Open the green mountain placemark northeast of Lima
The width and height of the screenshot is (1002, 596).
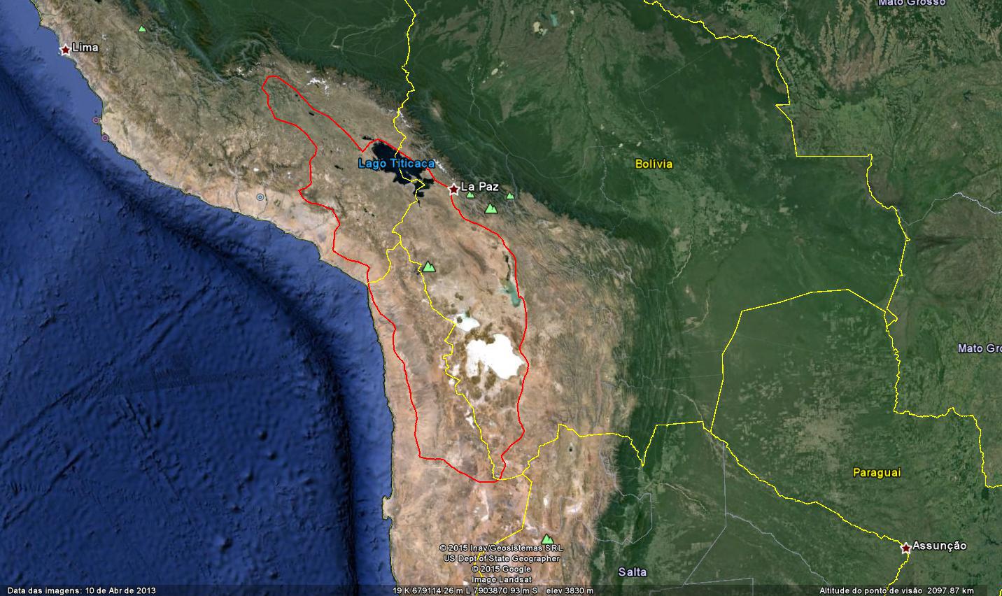click(x=143, y=29)
